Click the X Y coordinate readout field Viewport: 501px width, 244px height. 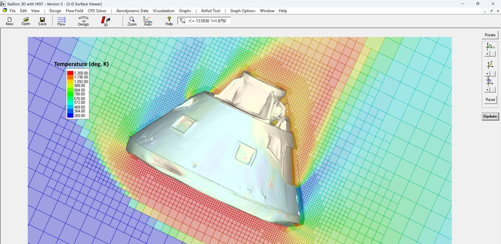click(204, 20)
